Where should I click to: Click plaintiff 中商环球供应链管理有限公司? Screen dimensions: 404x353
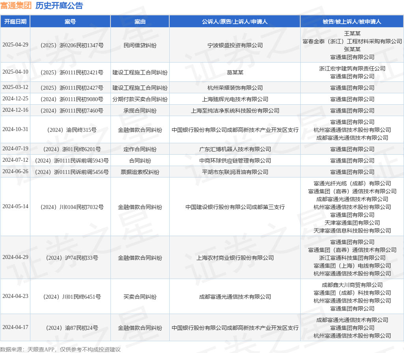(x=235, y=161)
